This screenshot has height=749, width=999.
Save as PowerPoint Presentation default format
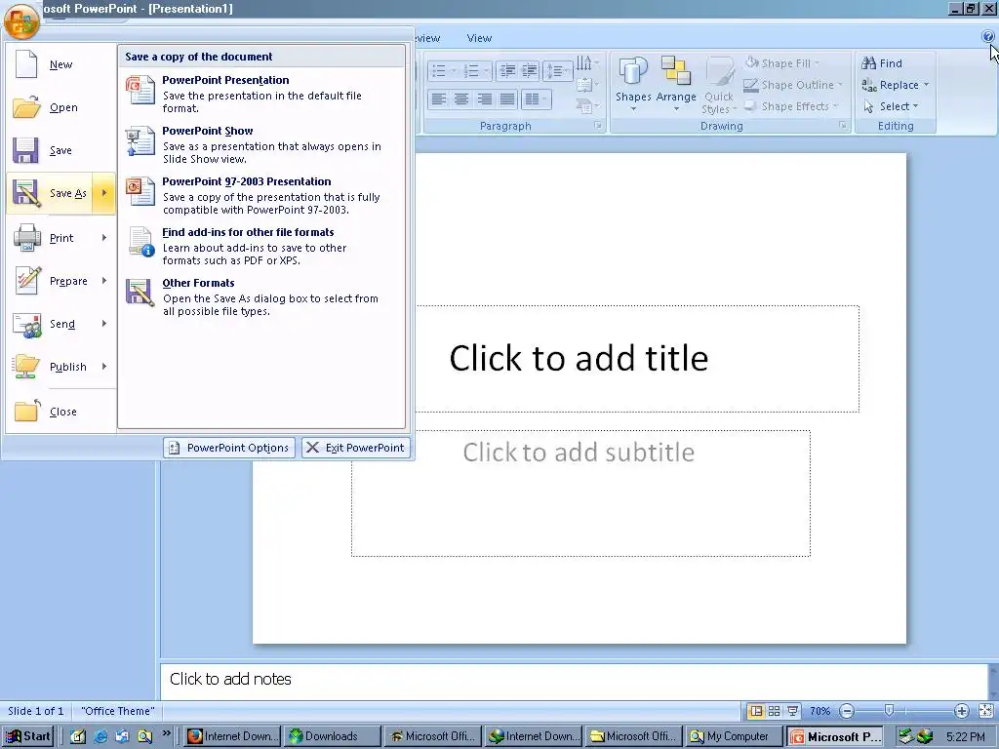[x=261, y=94]
